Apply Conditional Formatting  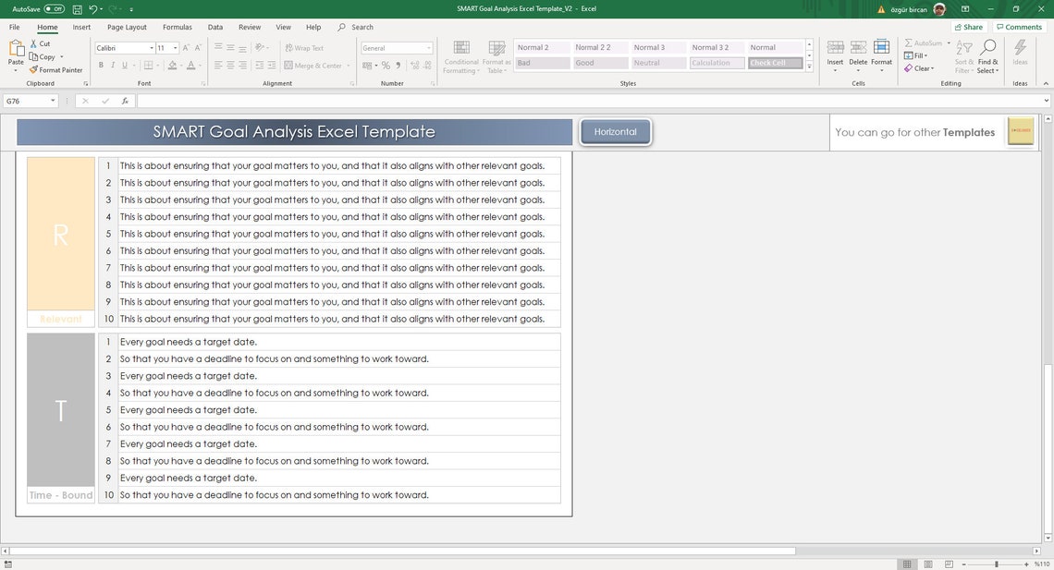[x=460, y=55]
